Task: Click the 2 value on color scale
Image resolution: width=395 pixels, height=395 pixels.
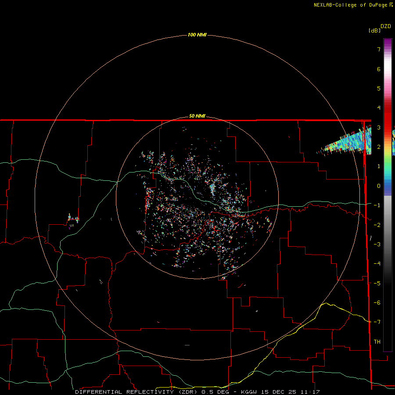Action: (x=379, y=147)
